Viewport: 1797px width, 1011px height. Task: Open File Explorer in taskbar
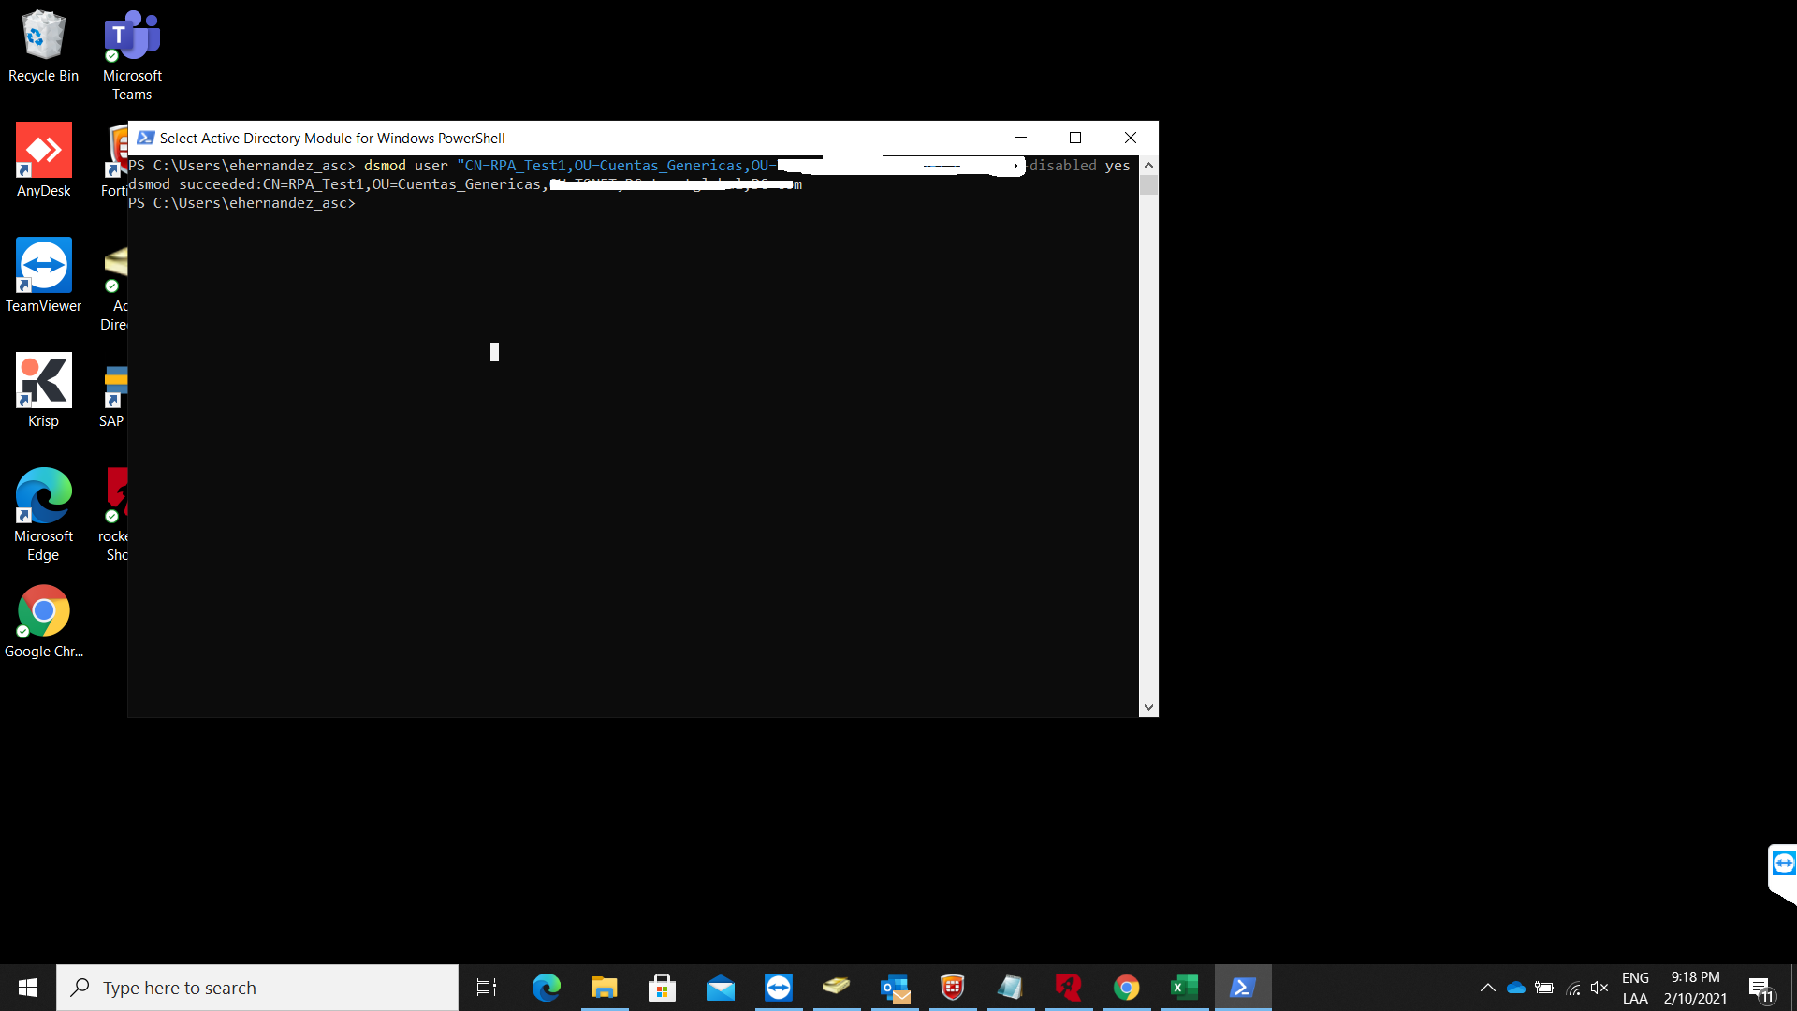coord(604,988)
